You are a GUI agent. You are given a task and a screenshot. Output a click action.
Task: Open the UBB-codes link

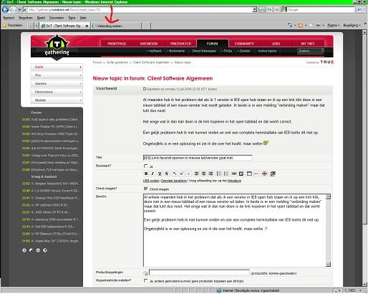click(151, 181)
